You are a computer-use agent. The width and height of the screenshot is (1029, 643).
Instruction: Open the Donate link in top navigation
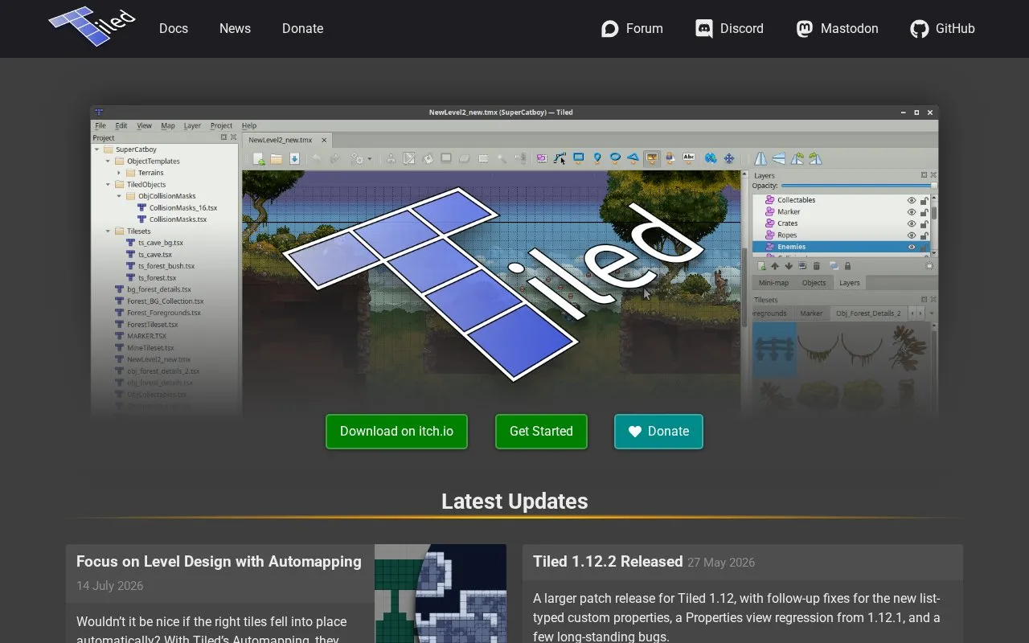click(302, 28)
